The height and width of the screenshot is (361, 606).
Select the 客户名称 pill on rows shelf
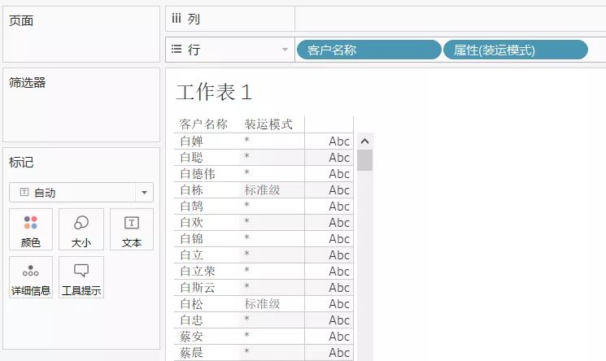point(368,50)
